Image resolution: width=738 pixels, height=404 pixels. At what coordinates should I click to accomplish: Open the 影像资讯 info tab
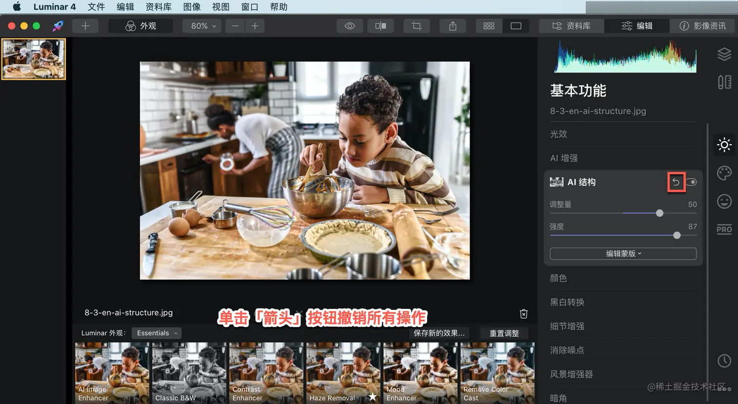click(702, 26)
